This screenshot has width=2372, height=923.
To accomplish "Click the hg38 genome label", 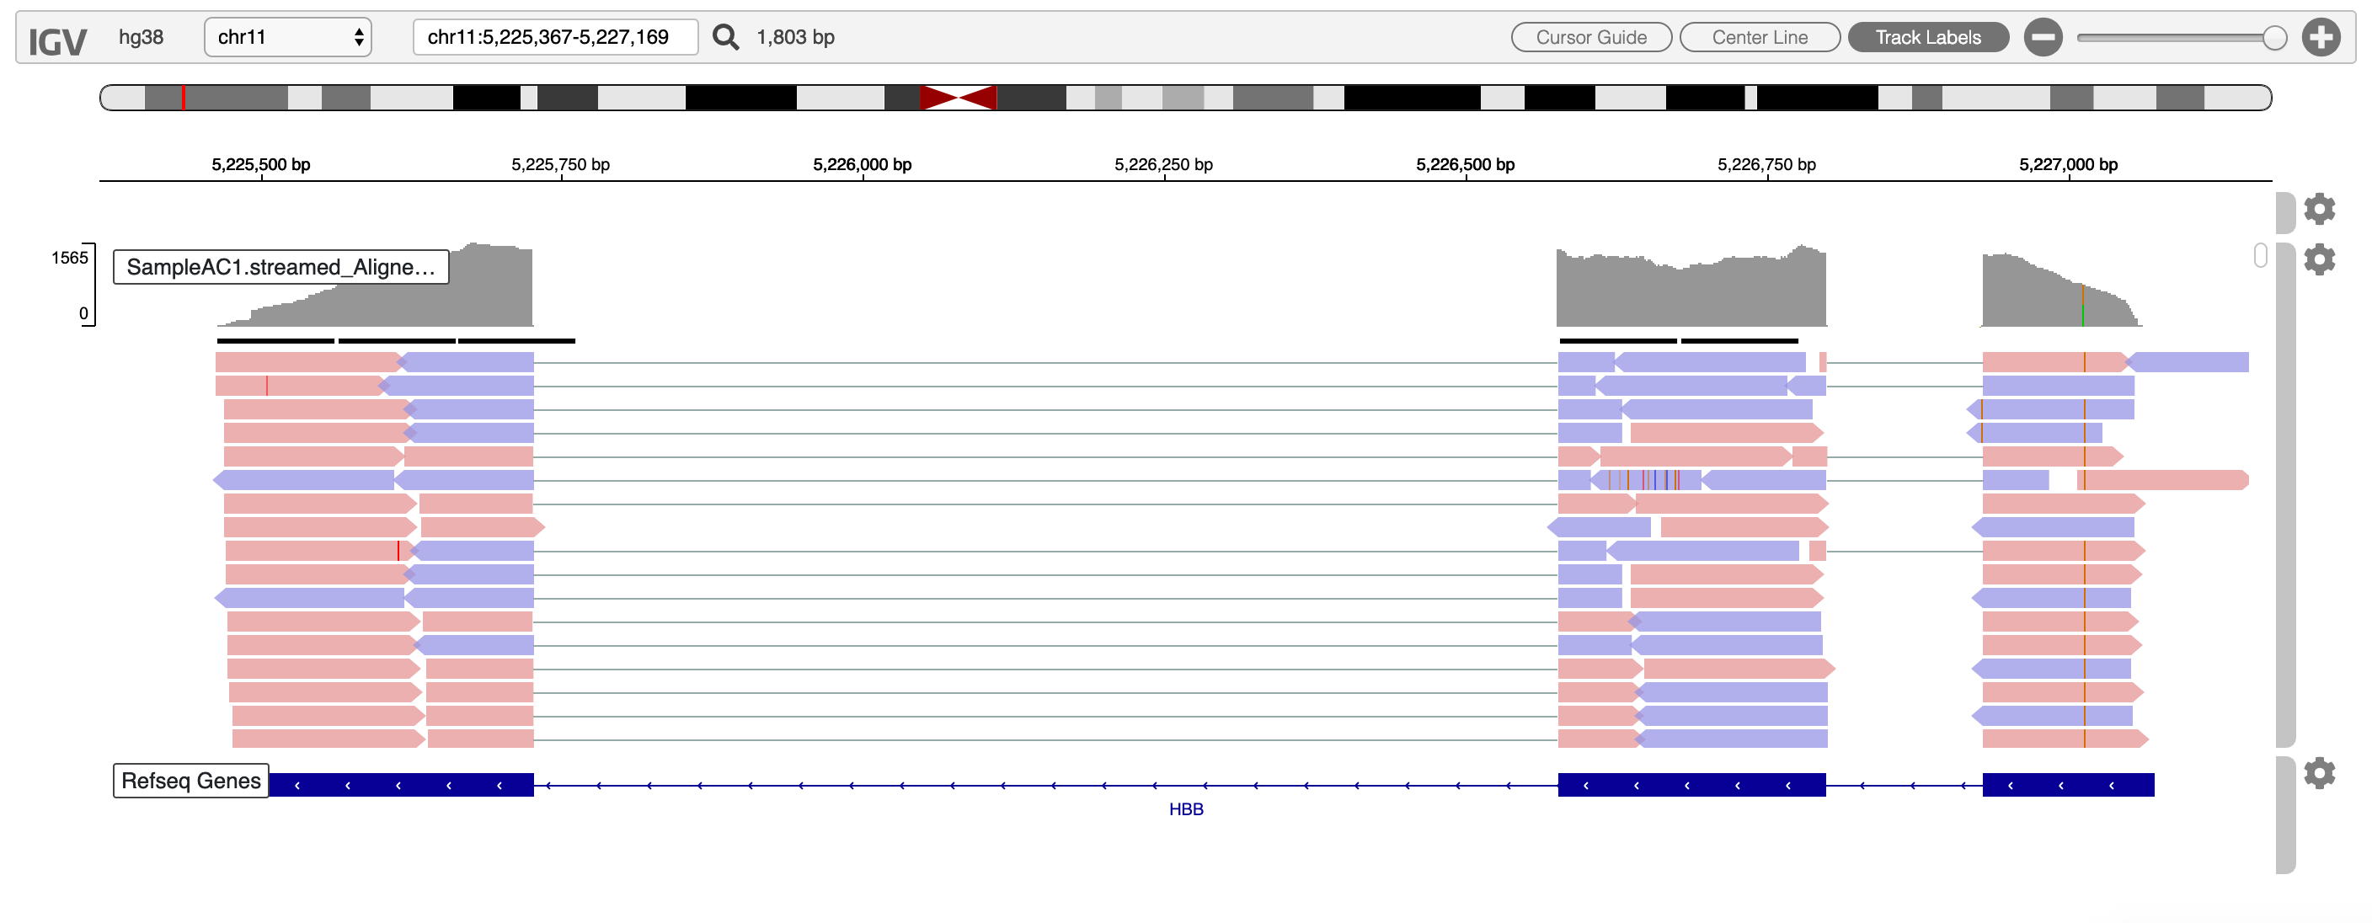I will [x=141, y=38].
